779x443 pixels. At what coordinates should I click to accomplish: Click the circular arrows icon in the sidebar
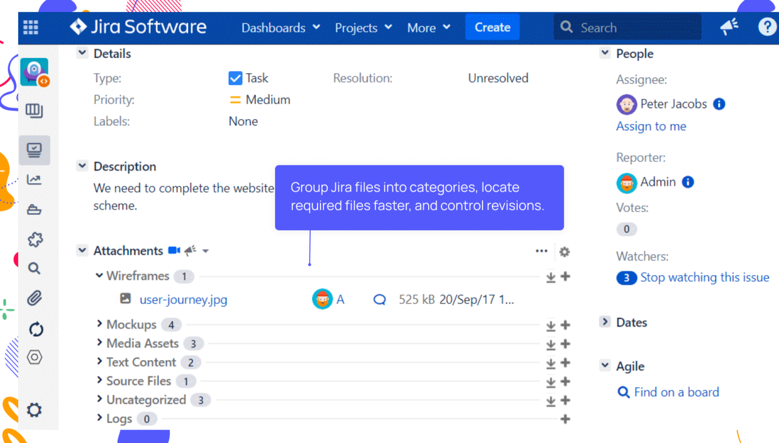pyautogui.click(x=36, y=329)
